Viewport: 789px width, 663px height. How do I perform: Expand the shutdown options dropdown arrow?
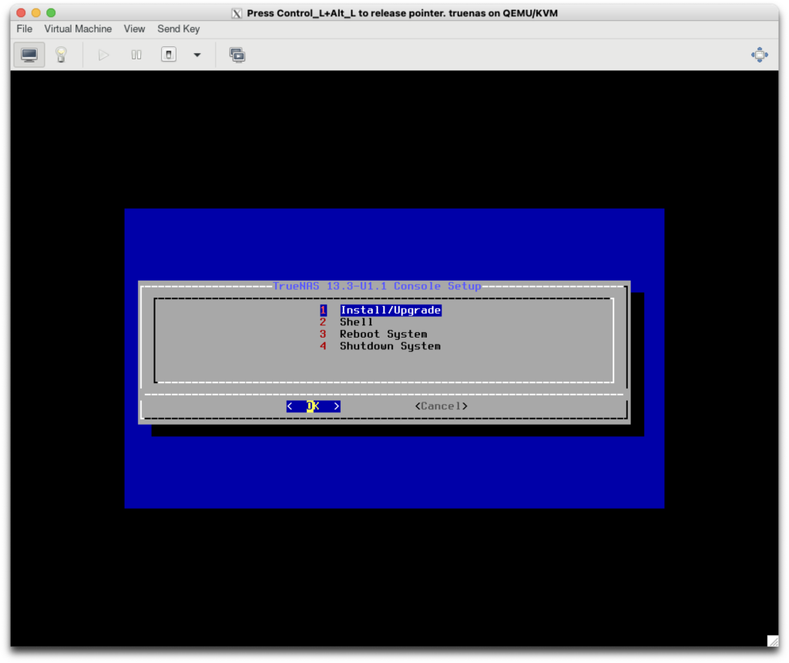pos(196,55)
